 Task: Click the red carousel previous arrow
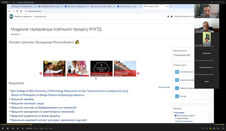coord(41,73)
